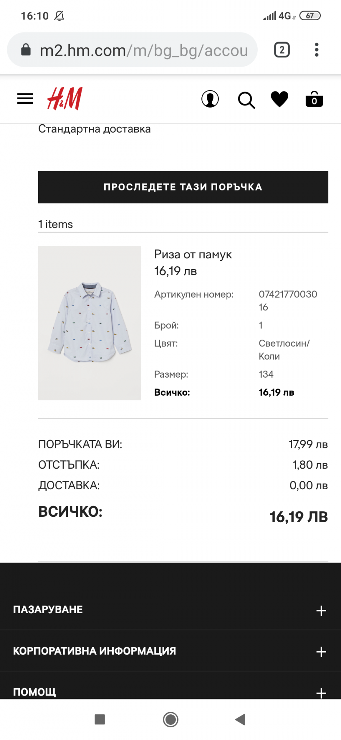This screenshot has width=341, height=740.
Task: Open favorites heart icon
Action: 280,99
